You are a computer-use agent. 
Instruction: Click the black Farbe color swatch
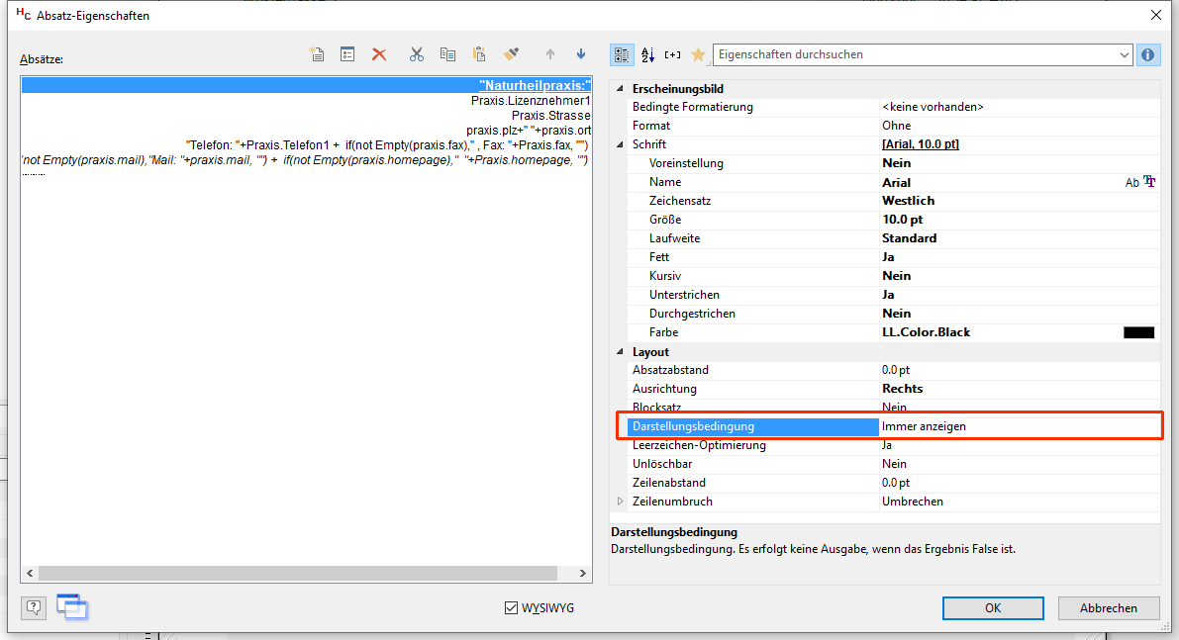(x=1138, y=332)
